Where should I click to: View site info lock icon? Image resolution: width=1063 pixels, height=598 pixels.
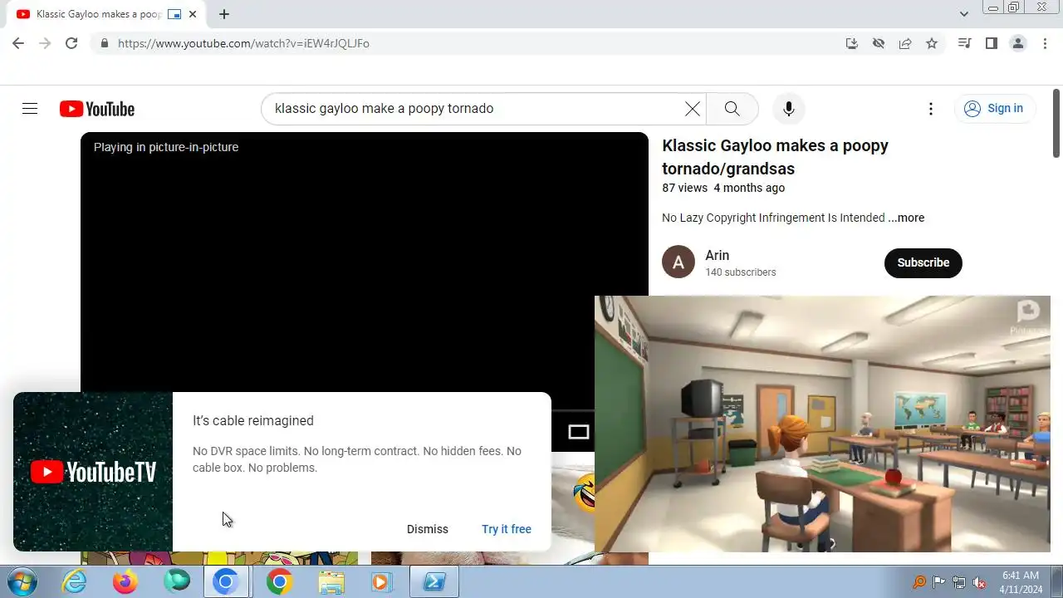[104, 43]
